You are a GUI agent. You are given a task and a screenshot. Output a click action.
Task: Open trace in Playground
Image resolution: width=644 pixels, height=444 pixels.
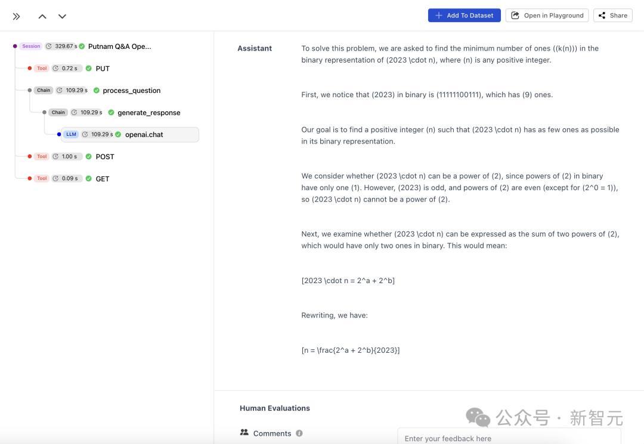tap(547, 15)
